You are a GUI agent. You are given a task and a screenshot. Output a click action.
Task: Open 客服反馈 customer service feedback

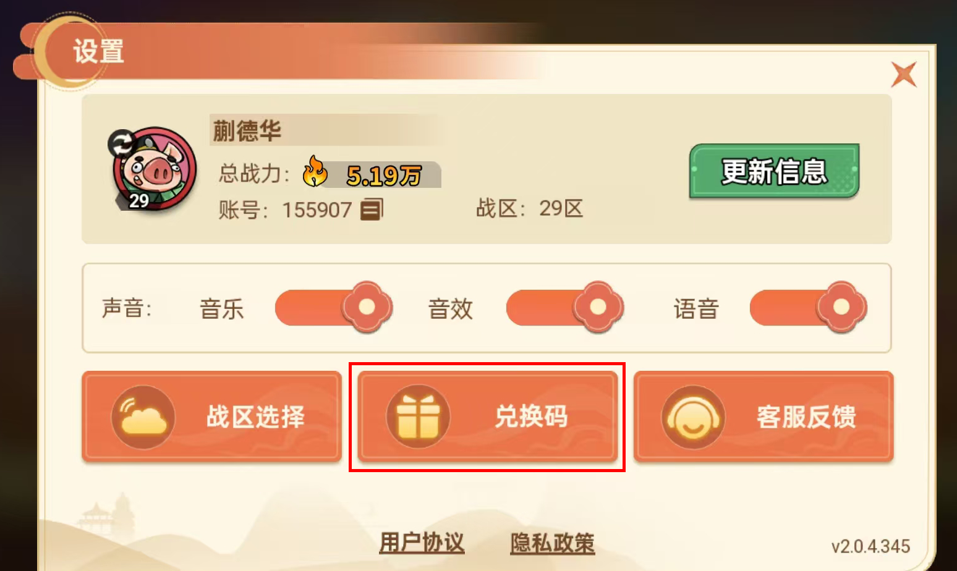pyautogui.click(x=763, y=417)
